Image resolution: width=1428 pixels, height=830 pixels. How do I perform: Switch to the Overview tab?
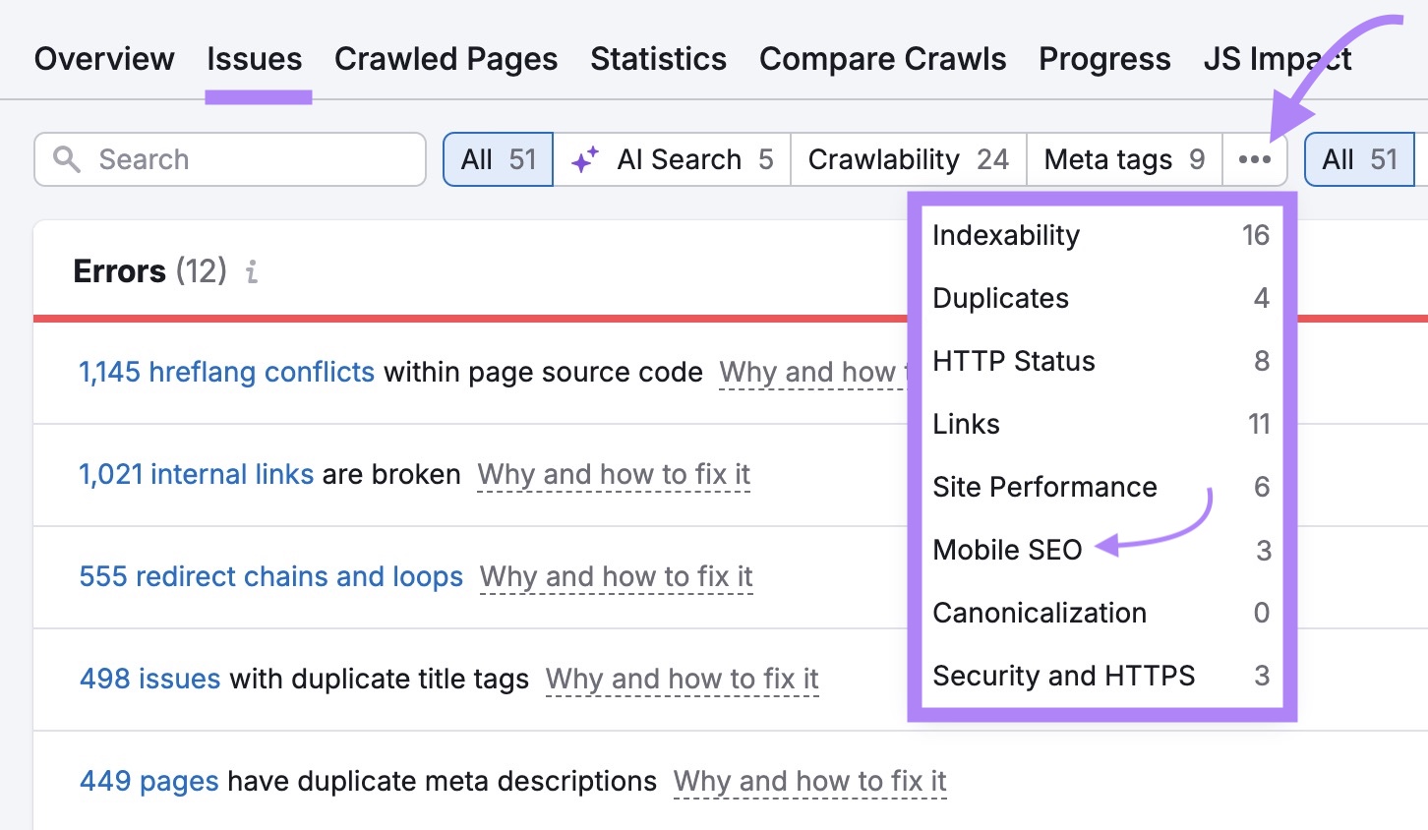tap(104, 59)
